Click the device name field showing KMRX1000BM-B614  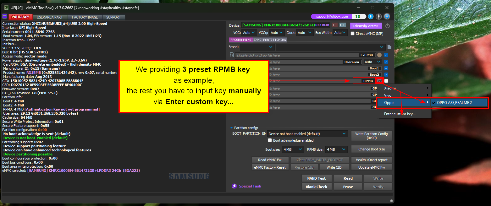tap(285, 25)
